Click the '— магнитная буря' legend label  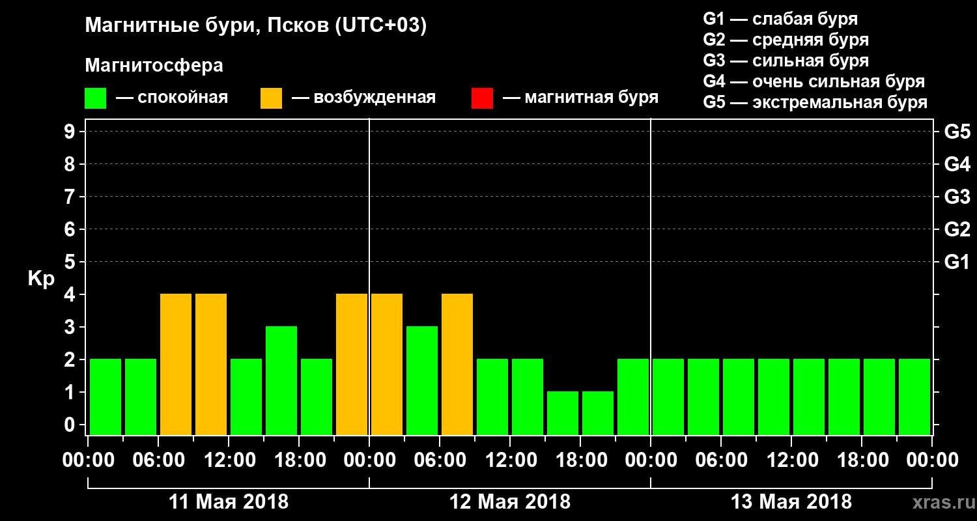click(x=580, y=98)
